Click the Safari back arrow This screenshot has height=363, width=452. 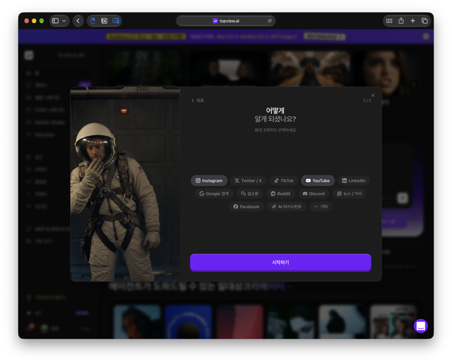pos(78,21)
